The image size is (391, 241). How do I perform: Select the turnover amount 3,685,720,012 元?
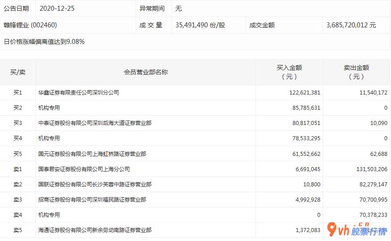(351, 25)
